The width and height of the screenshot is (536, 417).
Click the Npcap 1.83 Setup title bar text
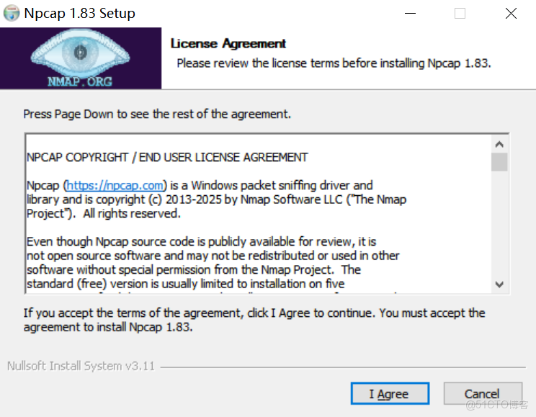click(79, 13)
